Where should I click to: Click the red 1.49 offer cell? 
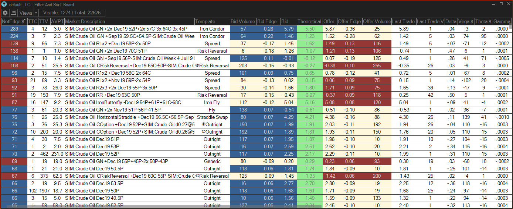point(329,43)
